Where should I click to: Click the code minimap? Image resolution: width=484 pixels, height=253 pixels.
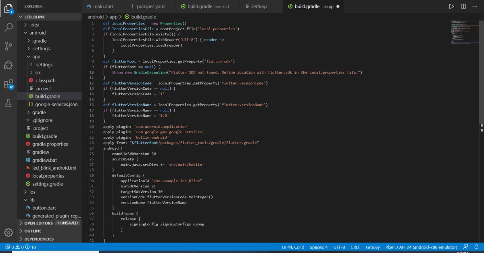pos(464,32)
